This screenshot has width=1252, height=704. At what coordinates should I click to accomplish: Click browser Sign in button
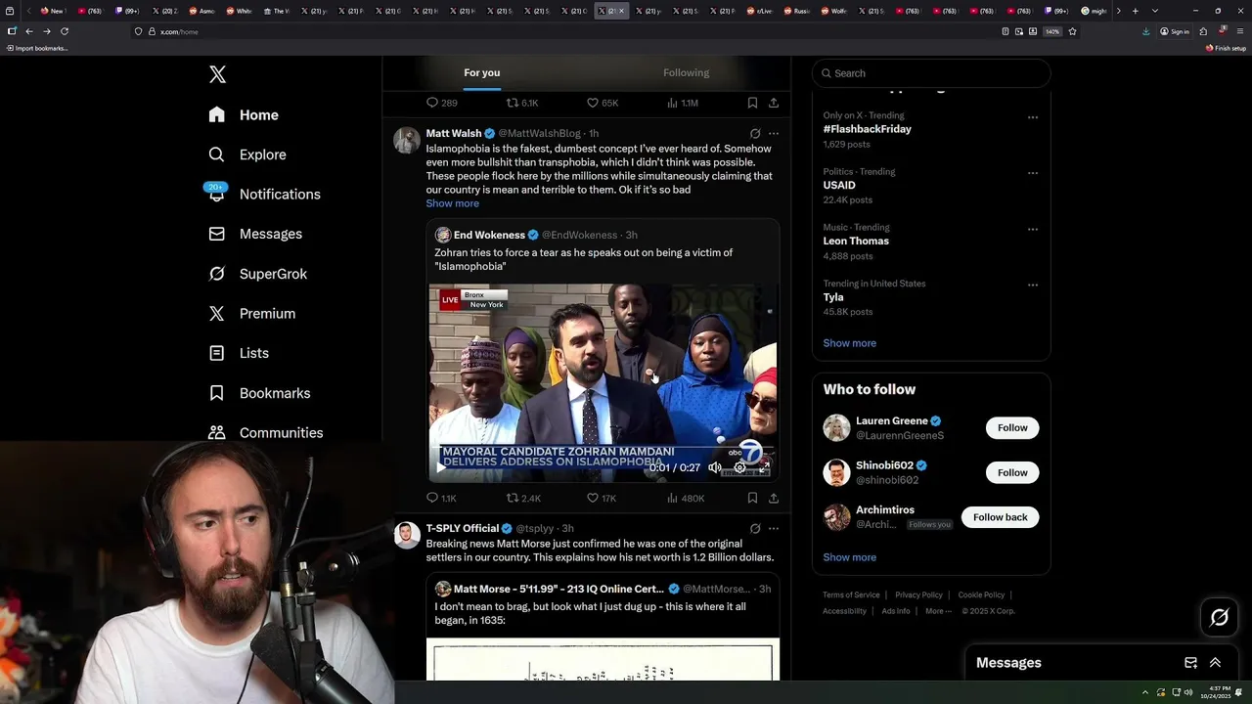pos(1174,31)
